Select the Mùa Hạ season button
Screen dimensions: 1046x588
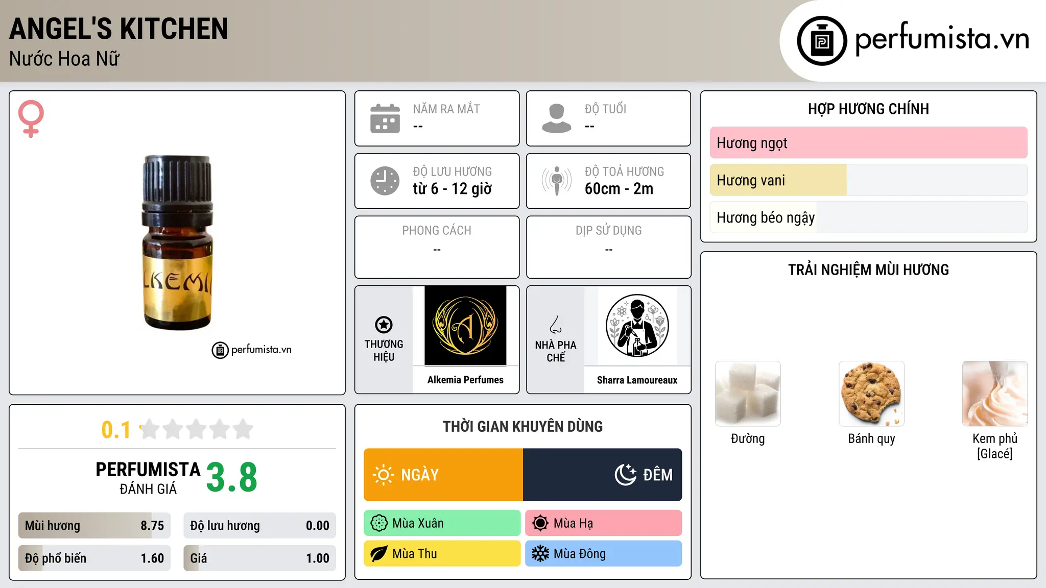pyautogui.click(x=604, y=523)
